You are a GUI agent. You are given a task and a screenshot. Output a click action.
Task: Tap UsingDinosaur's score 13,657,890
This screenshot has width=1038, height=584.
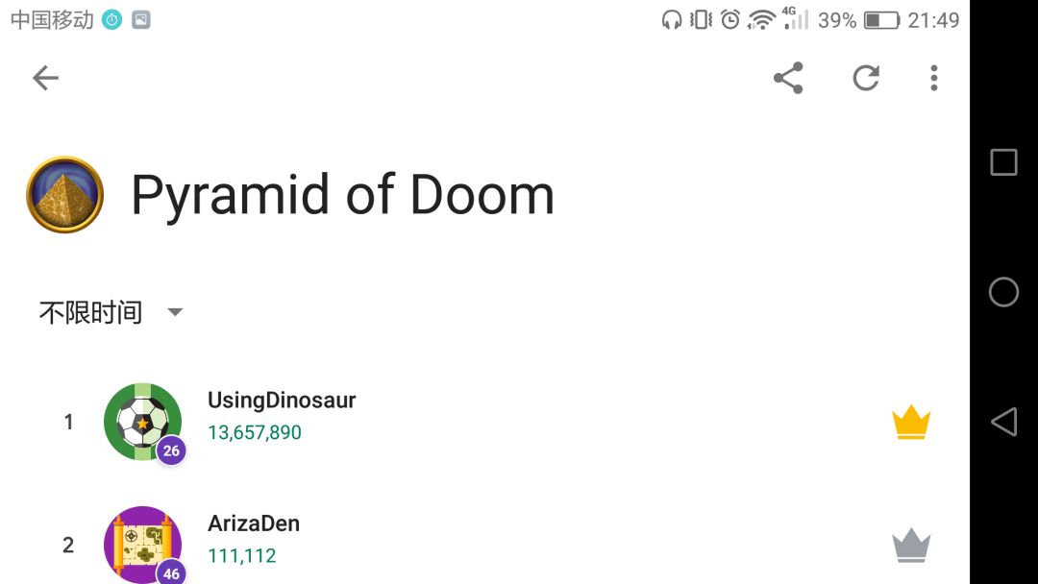(255, 432)
